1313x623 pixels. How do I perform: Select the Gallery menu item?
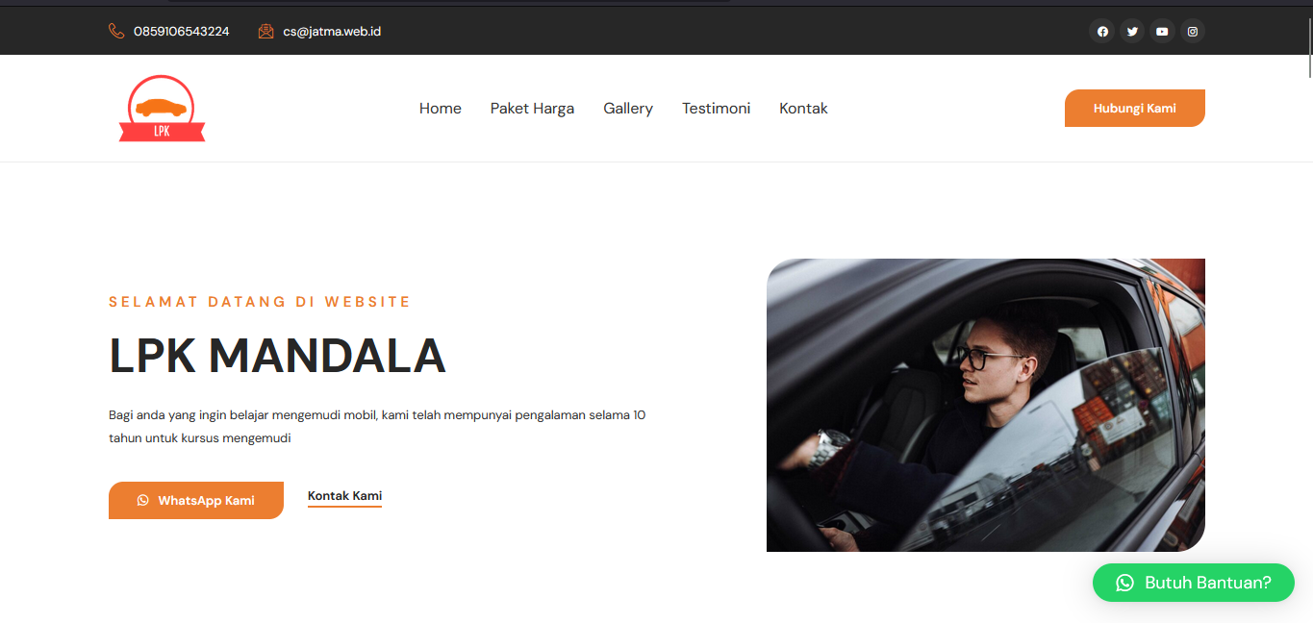(x=628, y=109)
